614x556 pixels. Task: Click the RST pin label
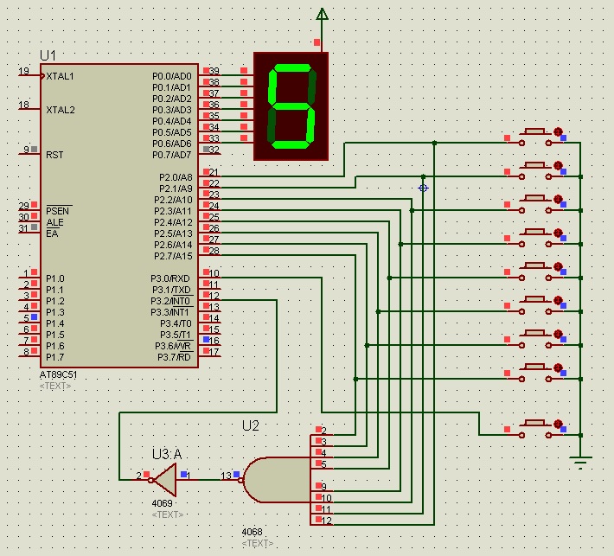tap(54, 155)
